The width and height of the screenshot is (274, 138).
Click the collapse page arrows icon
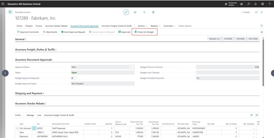(262, 12)
